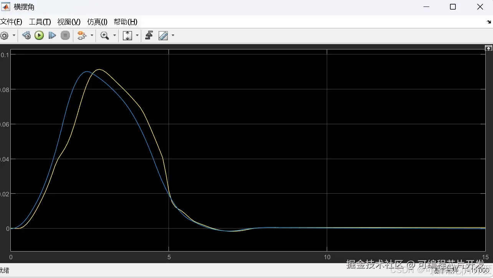
Task: Click the x-axis tick label 5
Action: coord(169,257)
